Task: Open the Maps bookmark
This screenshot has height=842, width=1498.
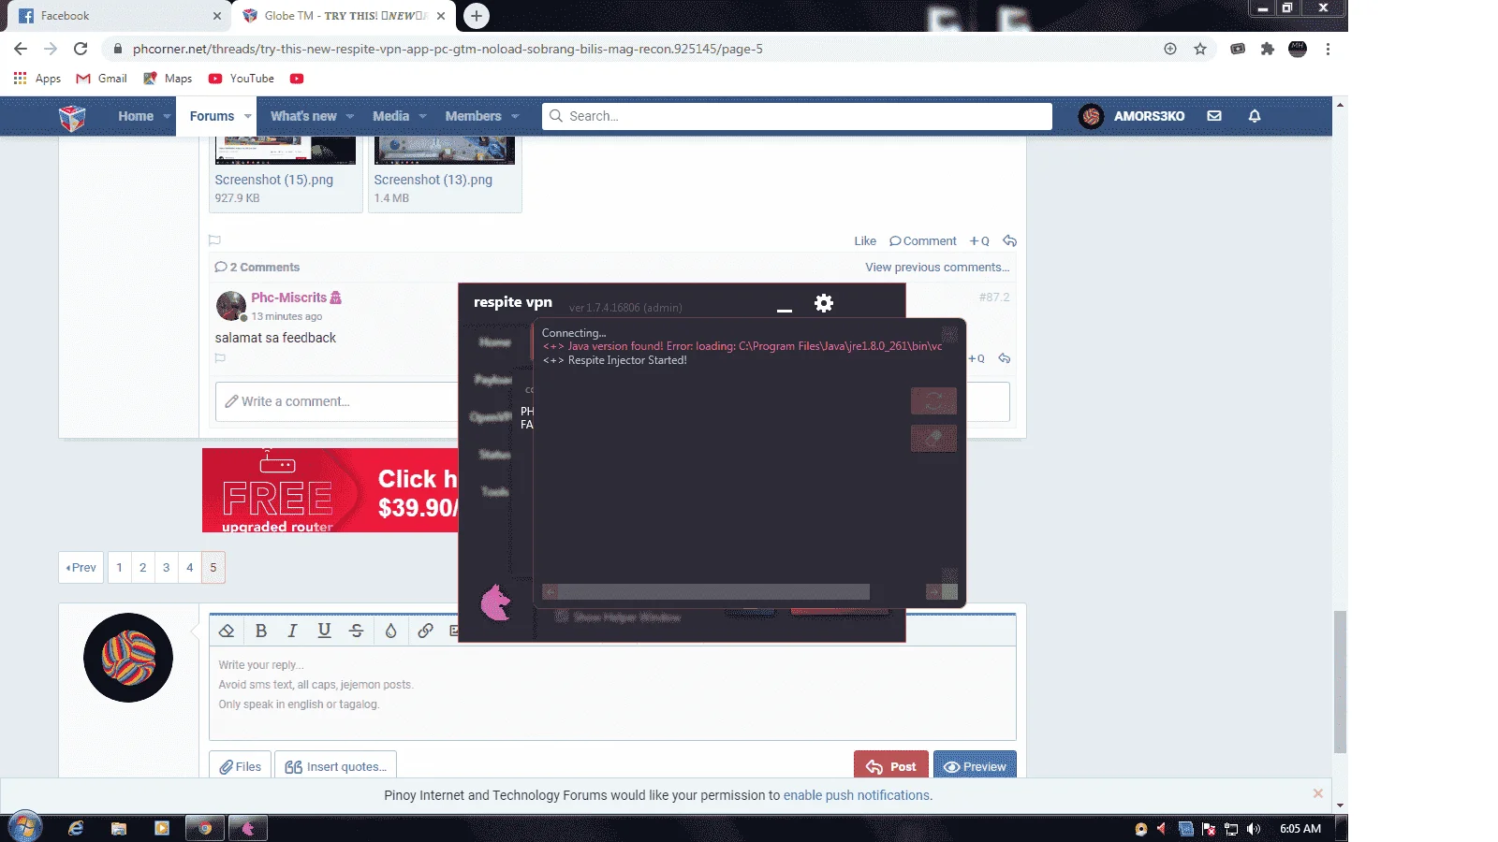Action: point(168,79)
